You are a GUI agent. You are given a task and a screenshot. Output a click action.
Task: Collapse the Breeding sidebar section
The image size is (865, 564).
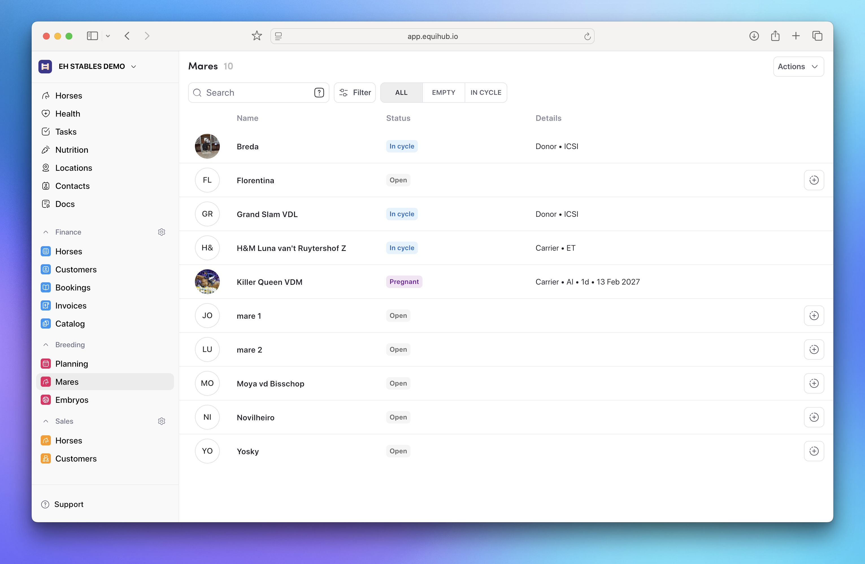46,345
